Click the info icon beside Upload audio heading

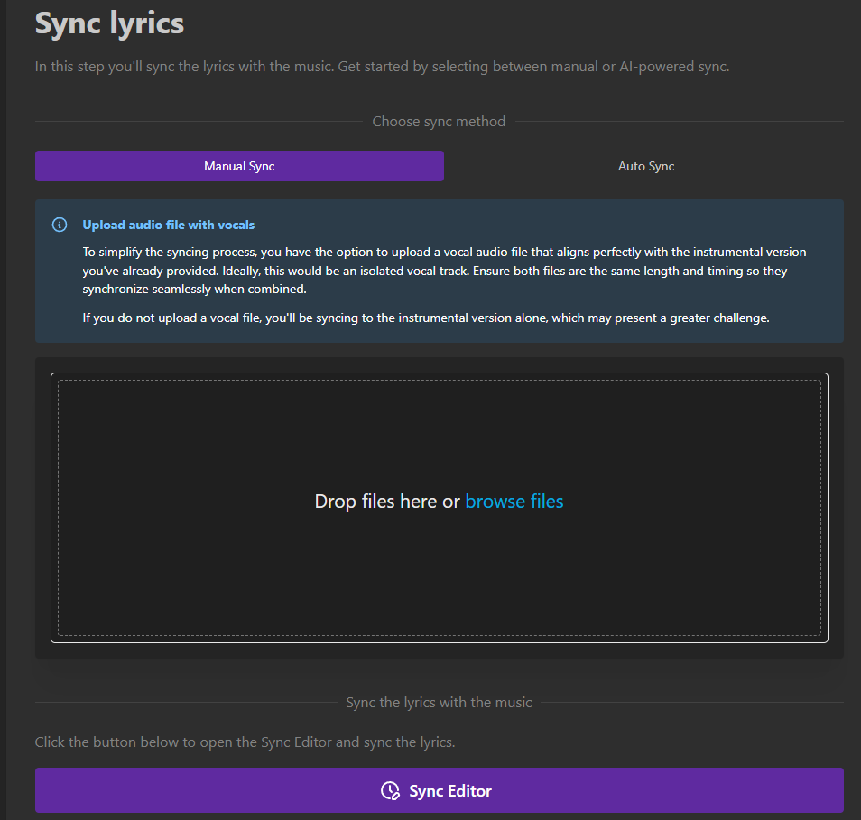pyautogui.click(x=60, y=225)
